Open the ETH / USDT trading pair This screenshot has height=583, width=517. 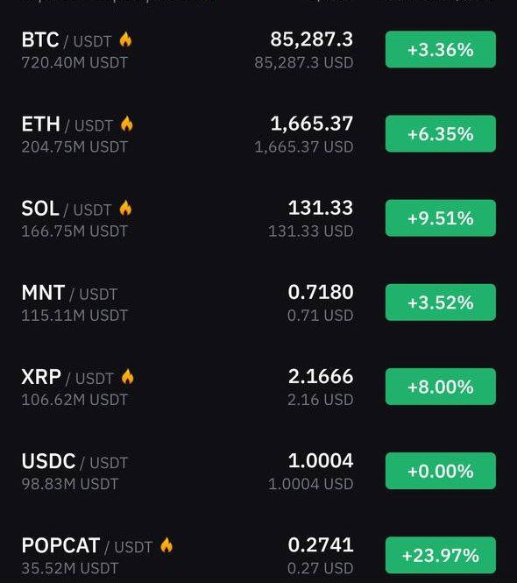coord(67,124)
